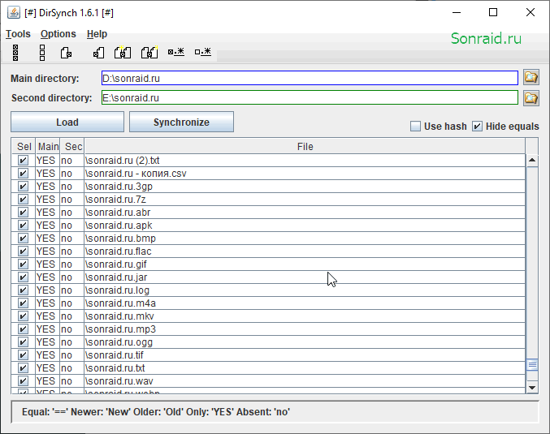Browse folder icon for Second directory
The width and height of the screenshot is (550, 434).
point(531,98)
